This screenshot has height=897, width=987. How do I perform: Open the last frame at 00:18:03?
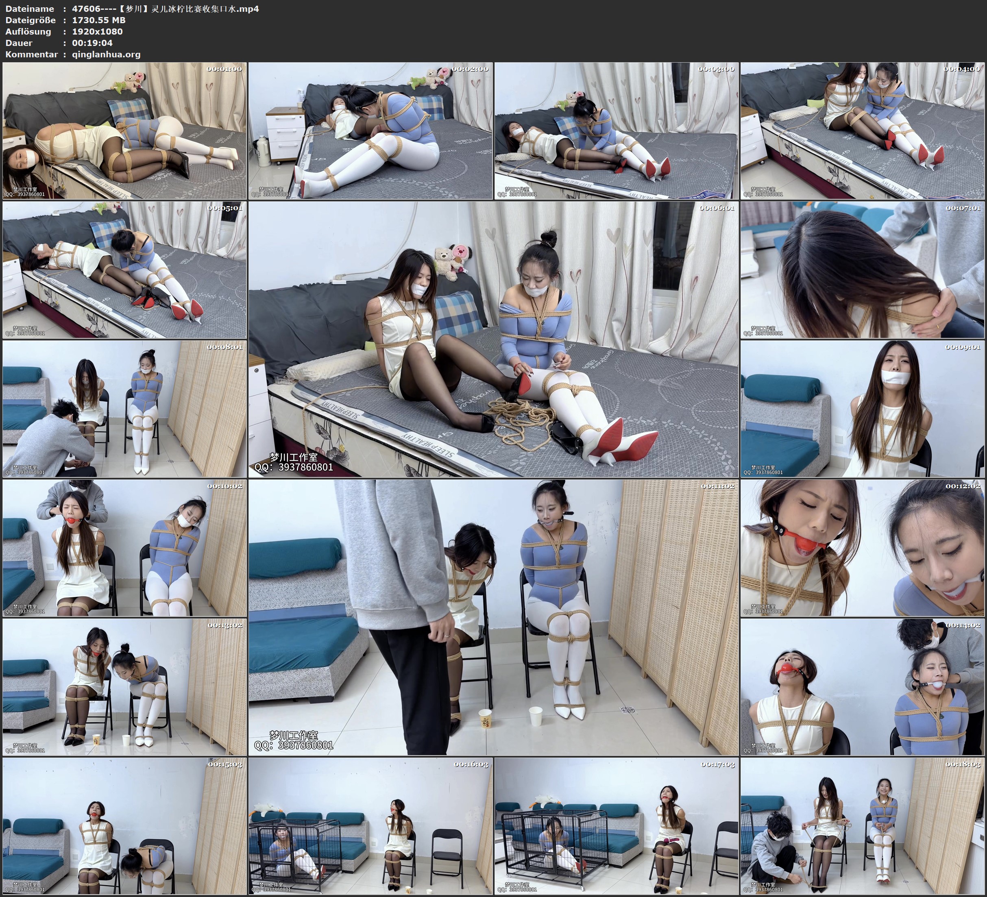click(863, 826)
